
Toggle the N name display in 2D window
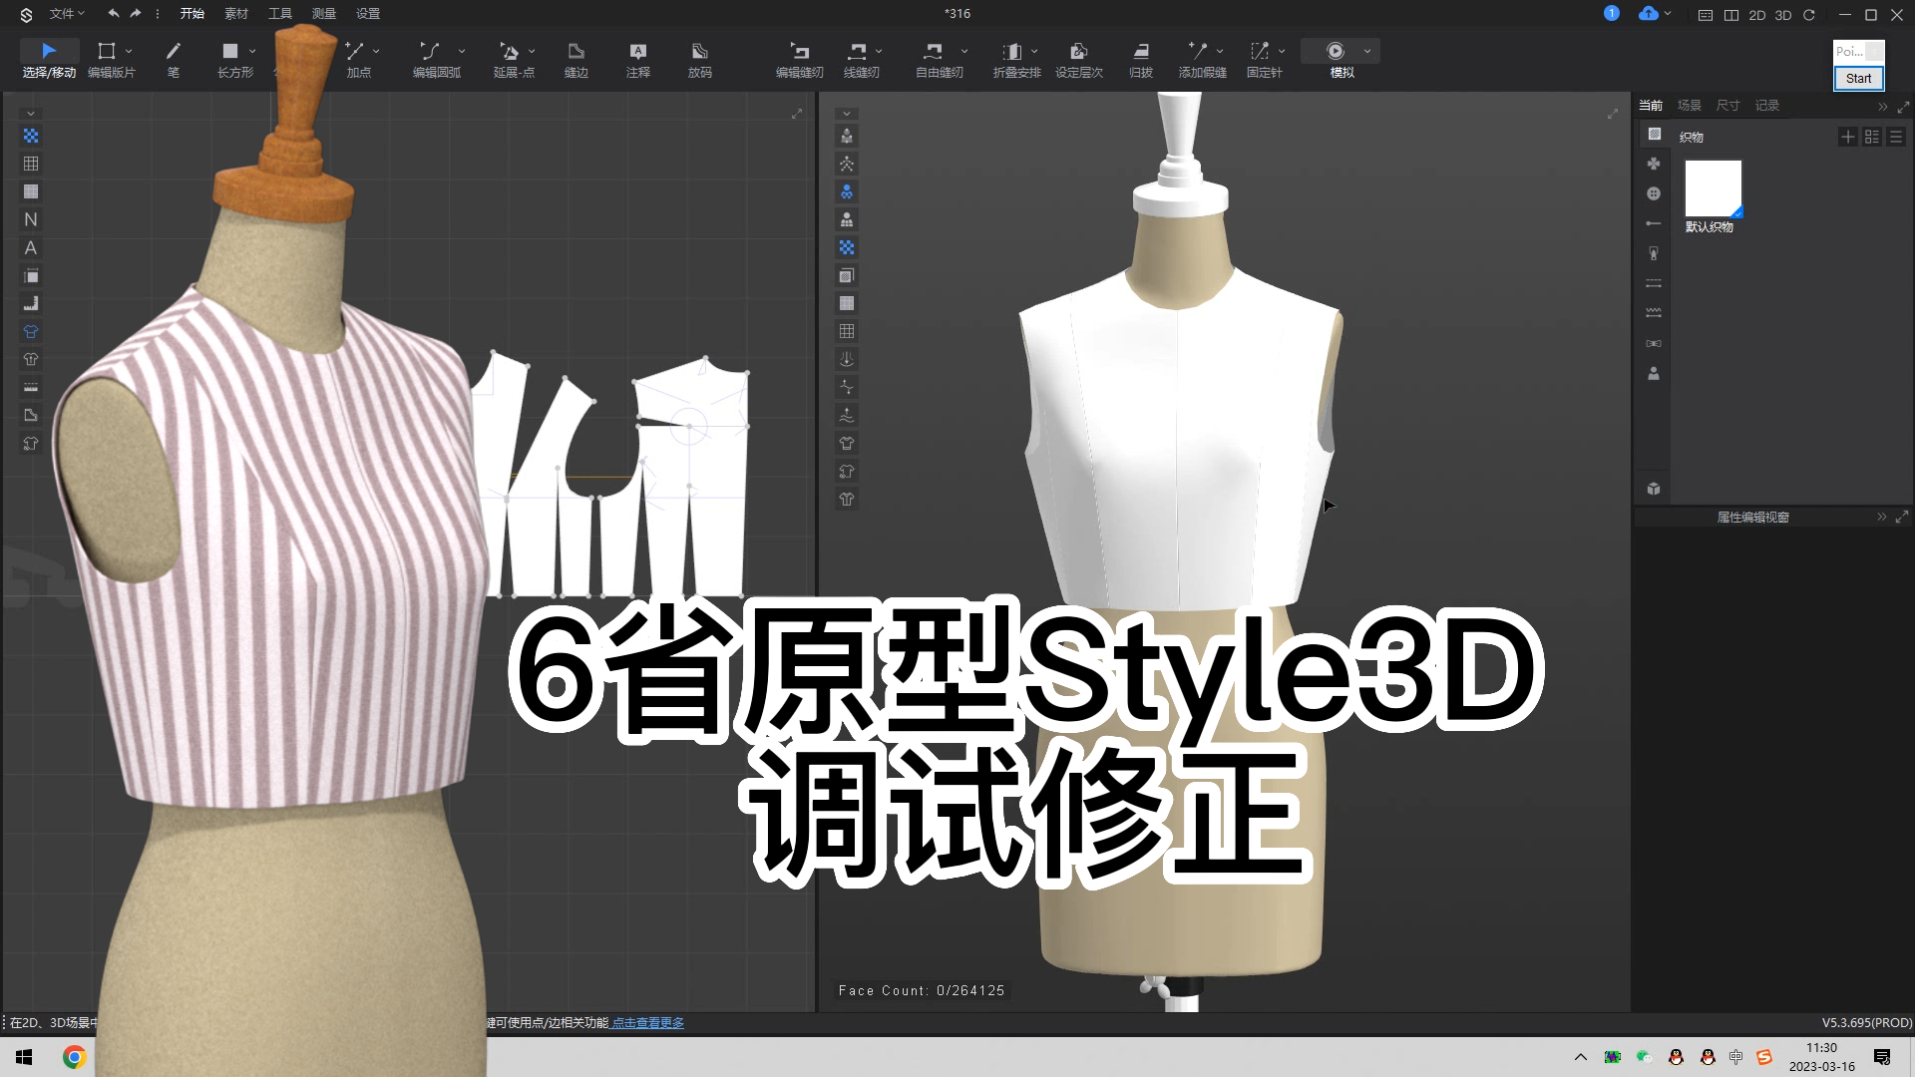[x=31, y=219]
